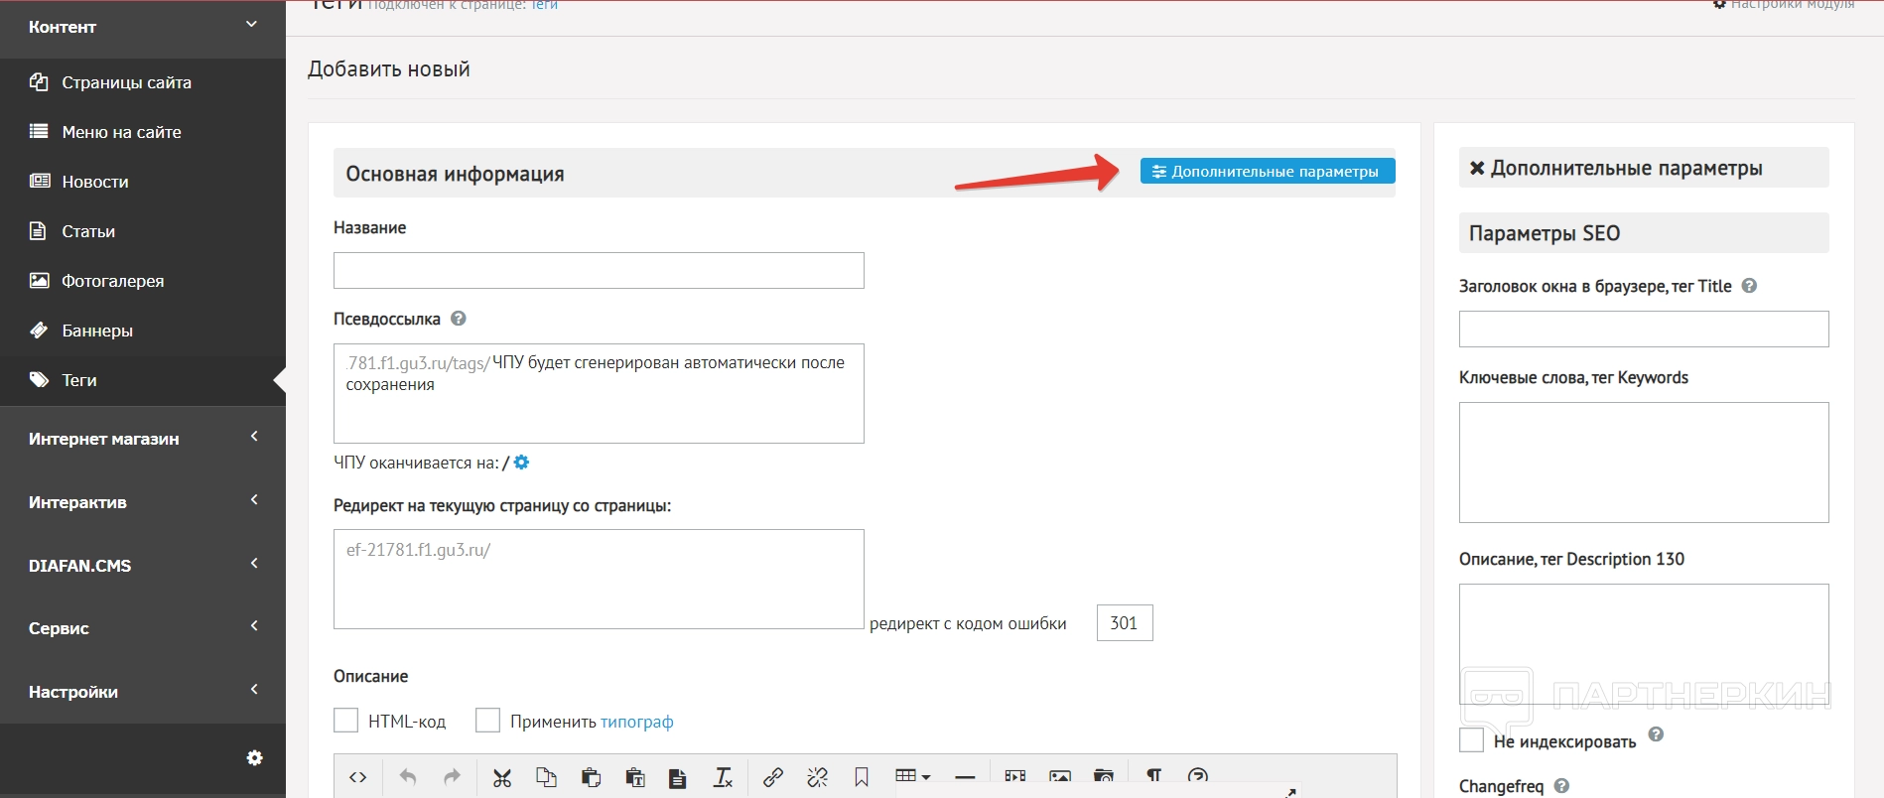Click the Cut scissors icon in editor toolbar
The height and width of the screenshot is (798, 1884).
click(x=502, y=777)
